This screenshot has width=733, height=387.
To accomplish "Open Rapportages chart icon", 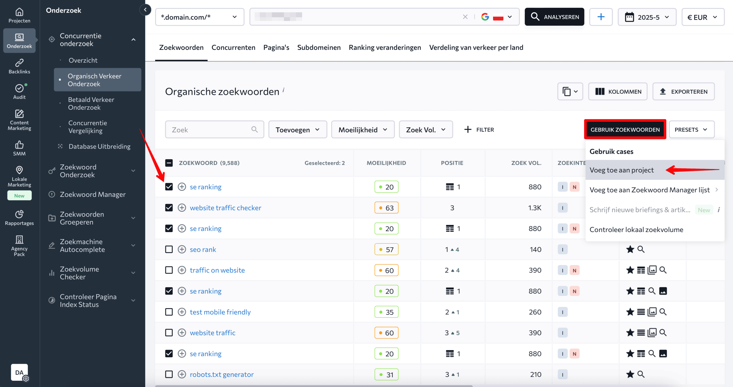I will 19,214.
